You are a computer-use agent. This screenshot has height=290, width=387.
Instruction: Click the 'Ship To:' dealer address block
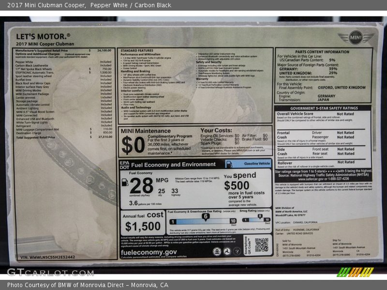[352, 247]
